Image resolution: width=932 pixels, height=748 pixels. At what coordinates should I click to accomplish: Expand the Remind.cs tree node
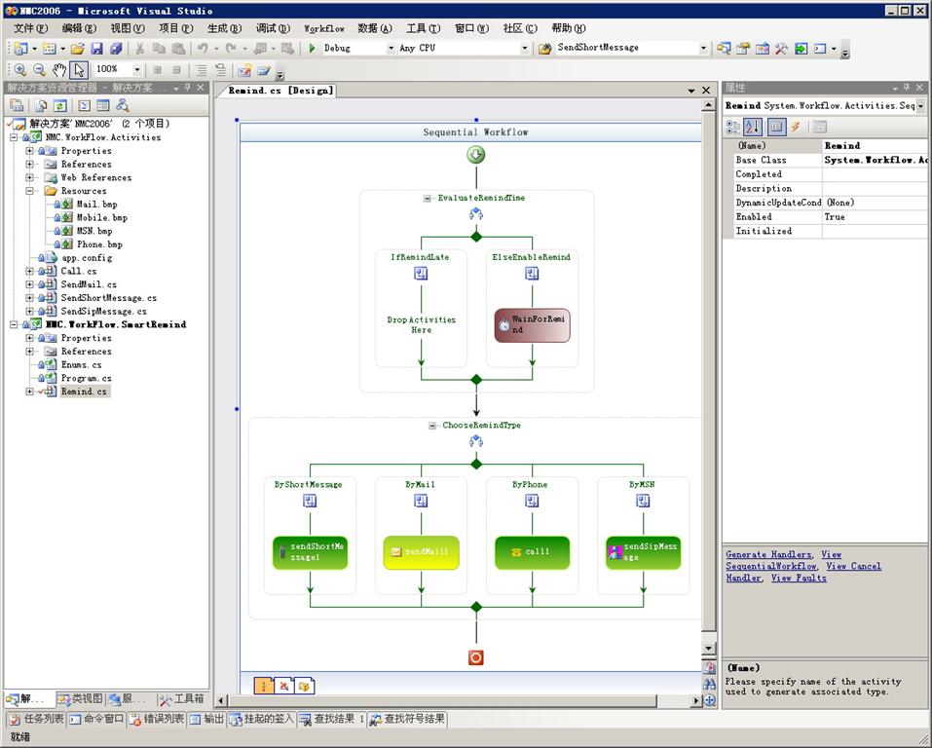[x=29, y=392]
